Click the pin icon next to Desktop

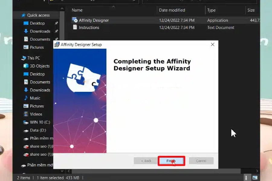tap(57, 23)
